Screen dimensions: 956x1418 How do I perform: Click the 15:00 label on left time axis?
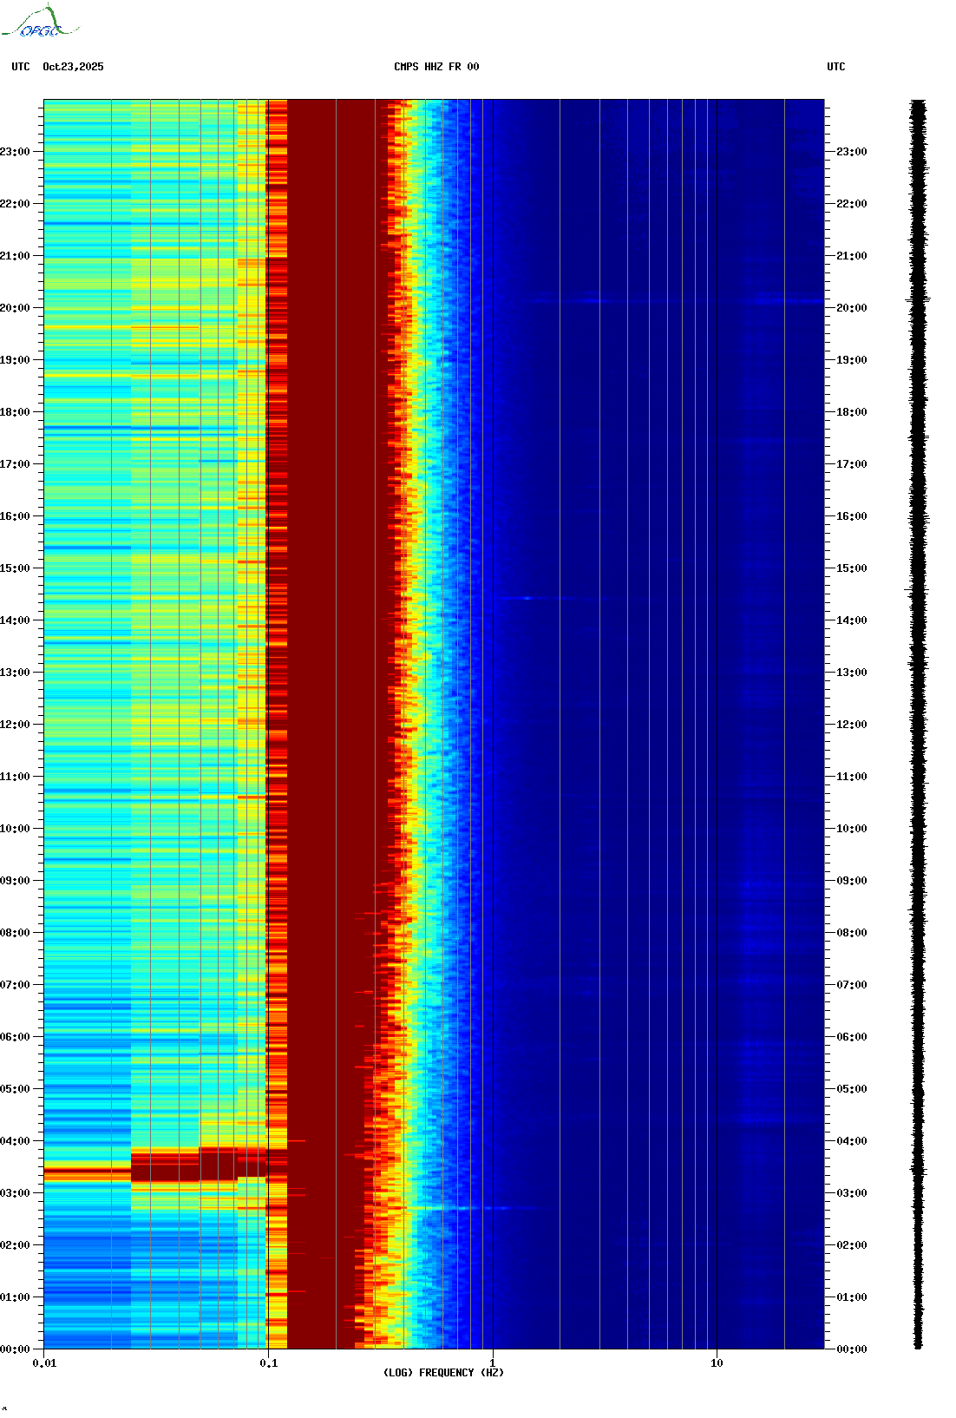pos(16,568)
